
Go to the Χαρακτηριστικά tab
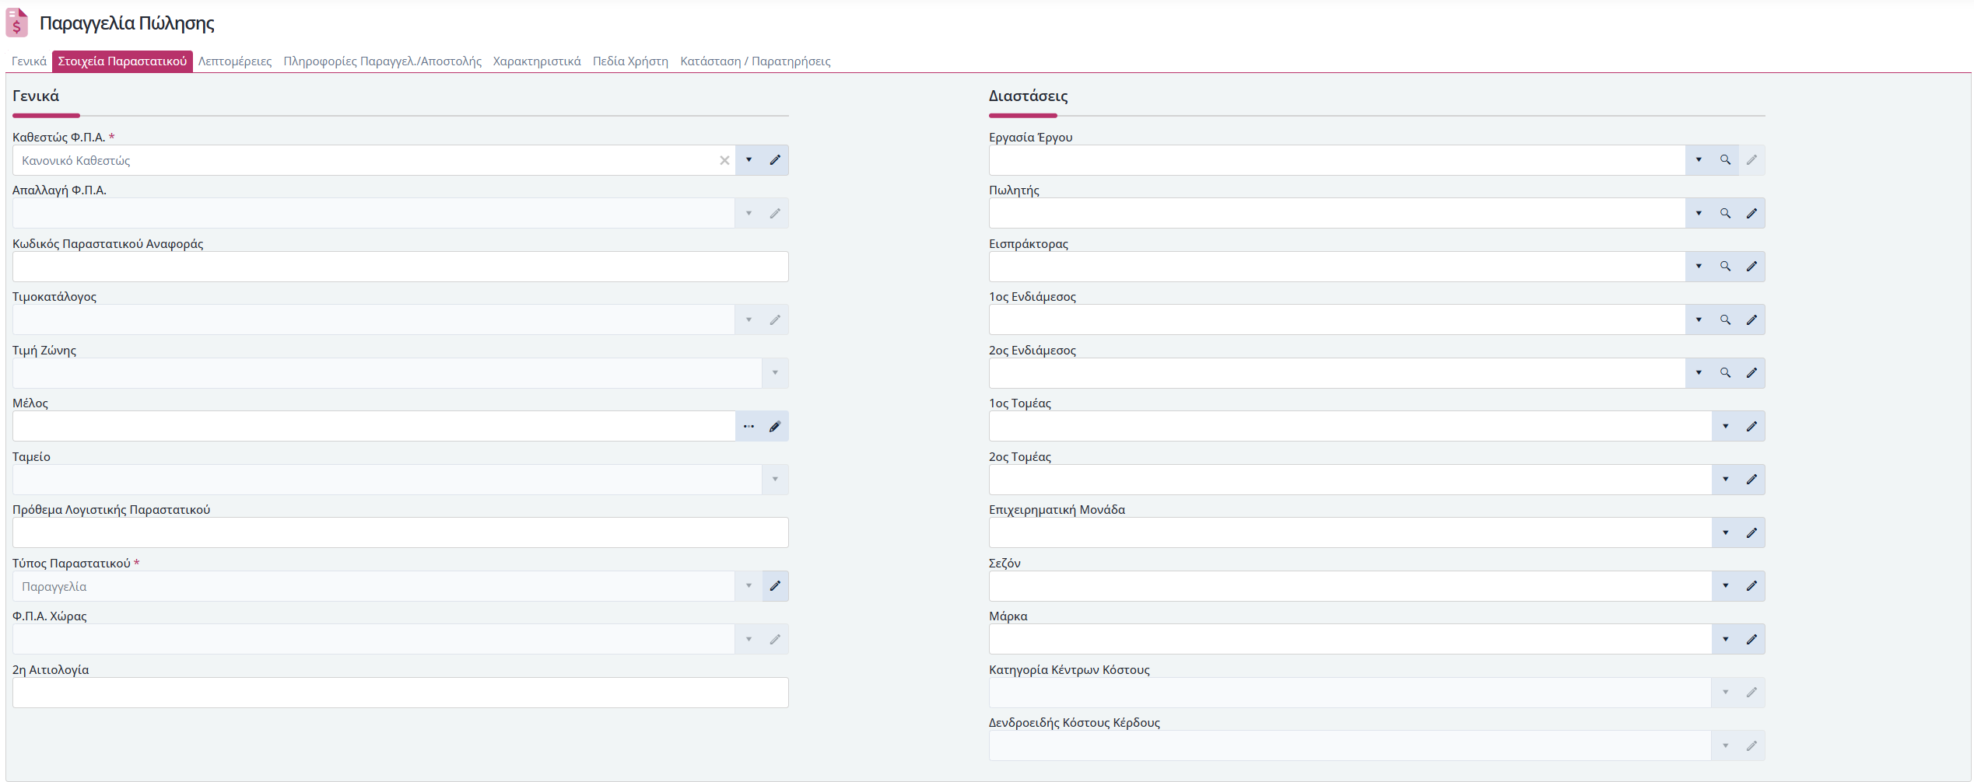[537, 61]
